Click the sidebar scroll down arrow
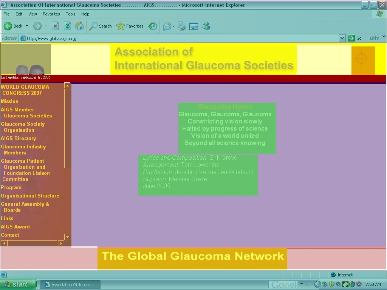This screenshot has width=387, height=290. point(67,237)
